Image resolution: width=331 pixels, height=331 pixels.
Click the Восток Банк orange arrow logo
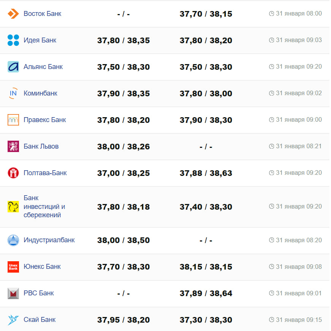(13, 14)
